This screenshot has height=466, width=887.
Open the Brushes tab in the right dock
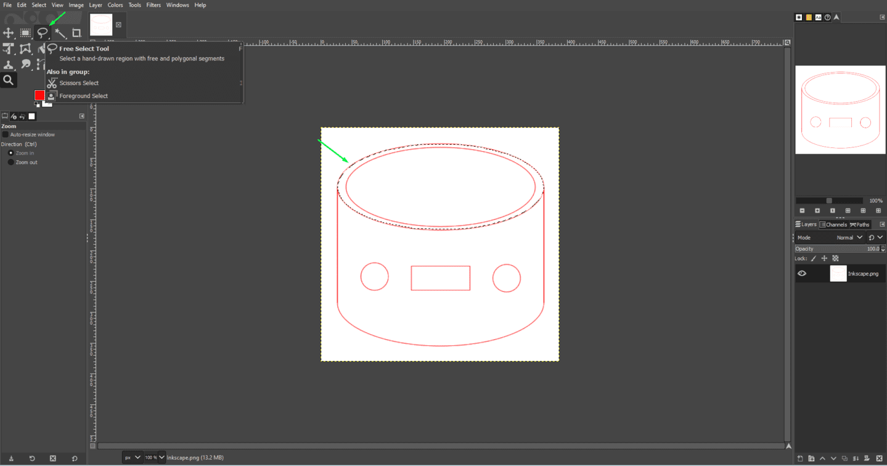[x=799, y=17]
